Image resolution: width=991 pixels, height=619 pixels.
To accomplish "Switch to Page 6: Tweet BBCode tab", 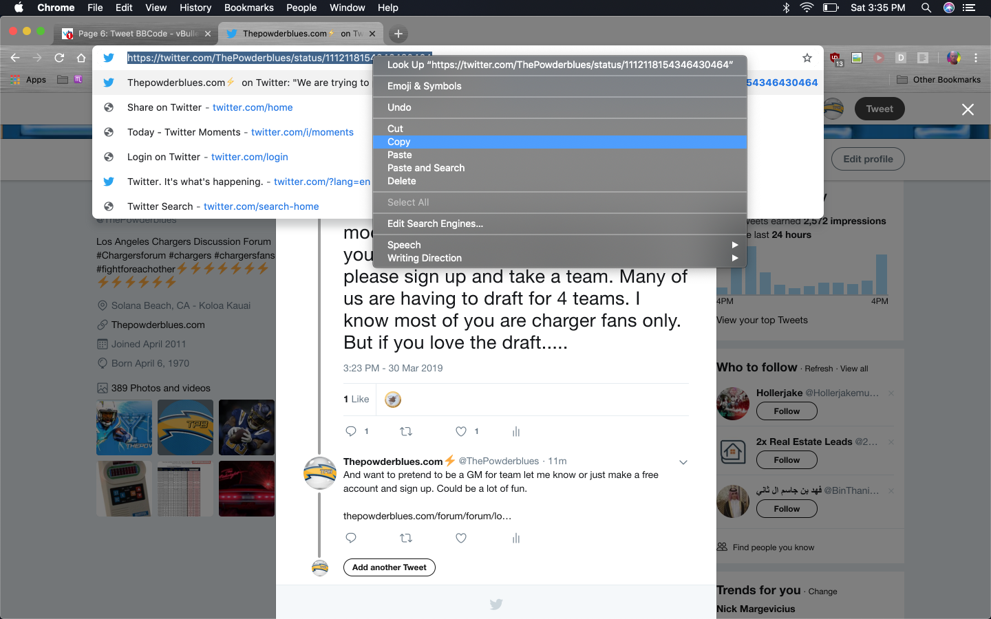I will click(x=138, y=33).
